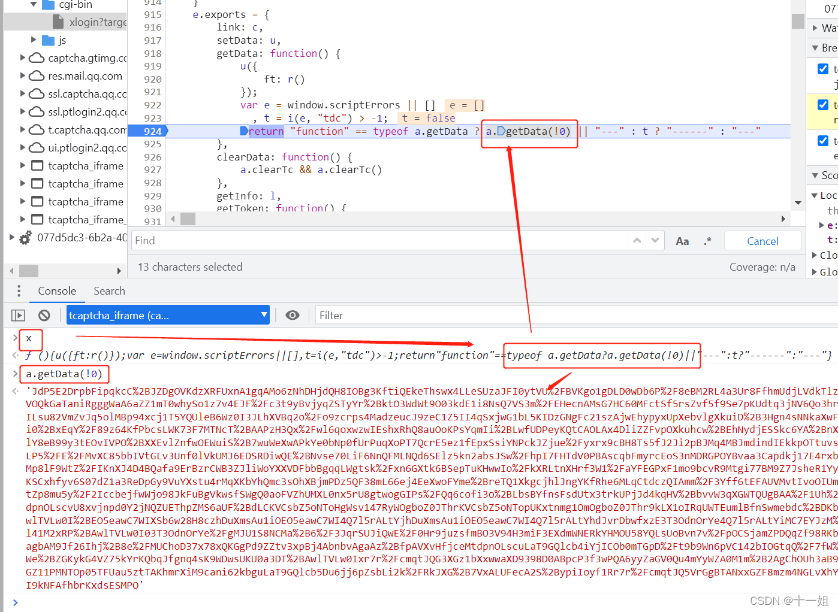Click the cloud icon of captcha.gtimg.com
The height and width of the screenshot is (612, 838).
coord(37,58)
